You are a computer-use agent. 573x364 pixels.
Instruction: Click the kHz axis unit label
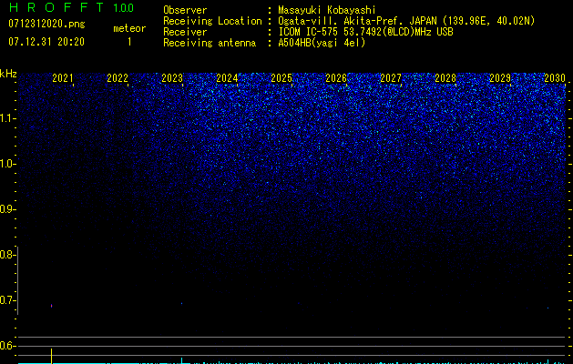pyautogui.click(x=8, y=74)
